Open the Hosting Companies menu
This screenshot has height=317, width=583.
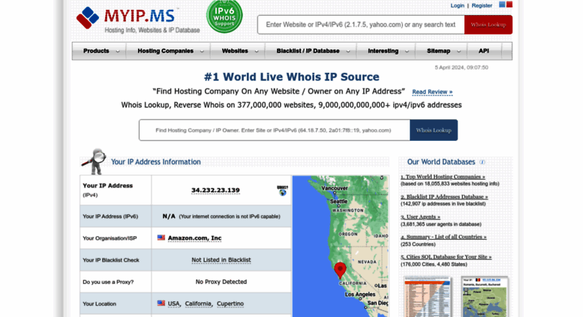[x=166, y=51]
